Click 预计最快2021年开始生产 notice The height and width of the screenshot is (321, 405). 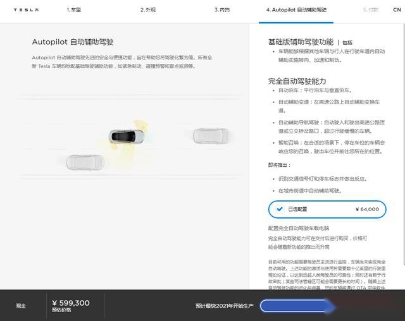tap(224, 306)
